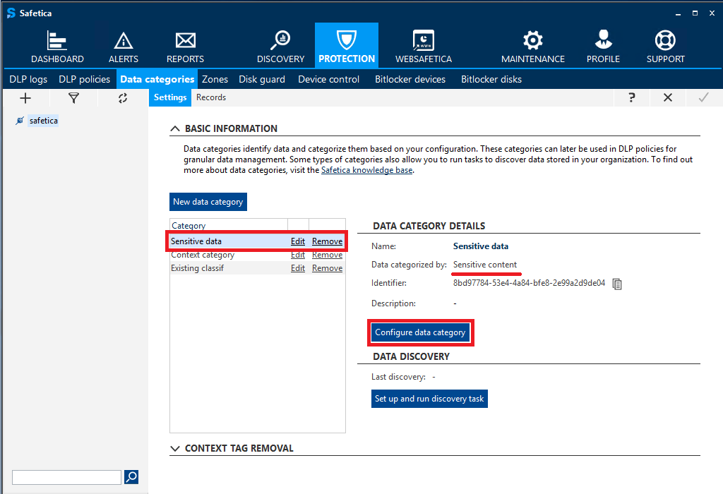723x494 pixels.
Task: Click the filter funnel icon
Action: tap(73, 97)
